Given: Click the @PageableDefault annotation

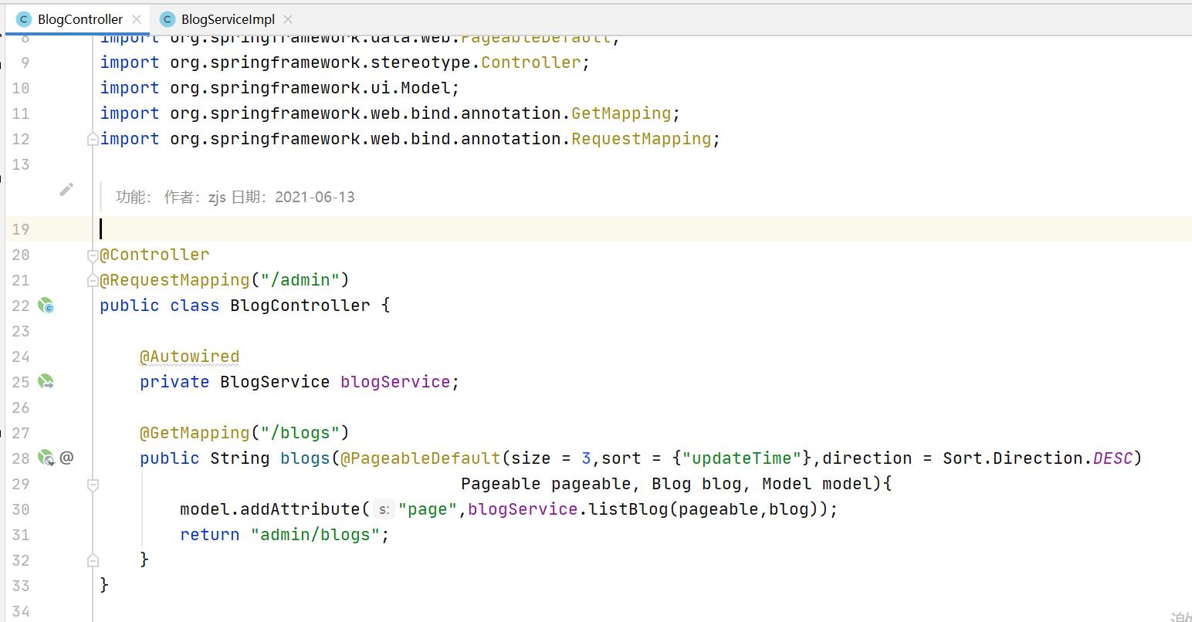Looking at the screenshot, I should (x=421, y=458).
